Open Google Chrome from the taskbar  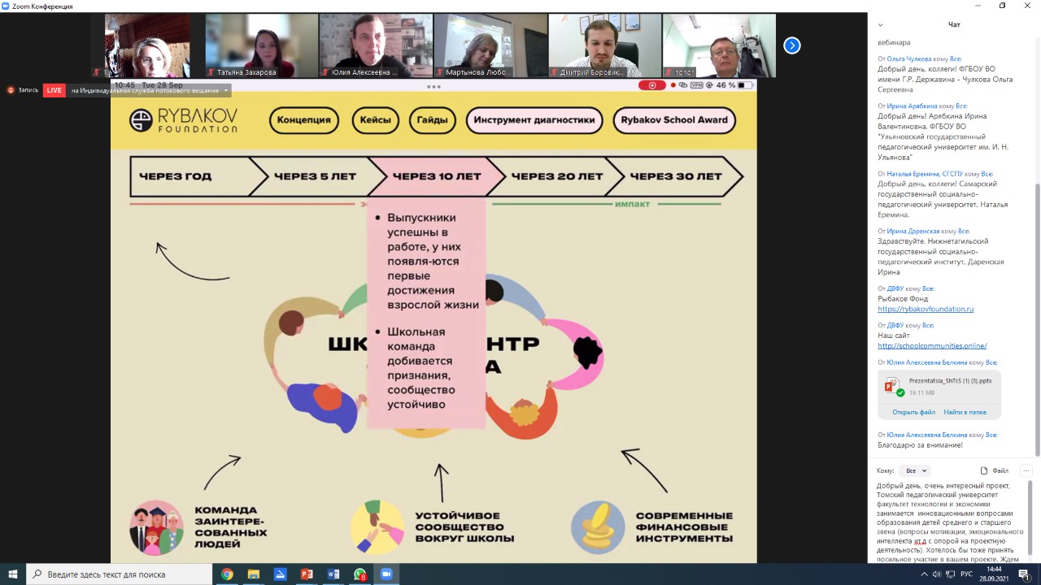(x=227, y=574)
